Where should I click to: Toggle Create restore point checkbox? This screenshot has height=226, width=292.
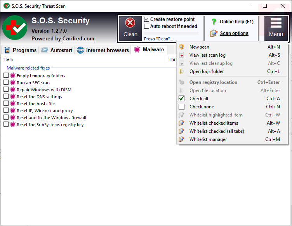coord(146,19)
